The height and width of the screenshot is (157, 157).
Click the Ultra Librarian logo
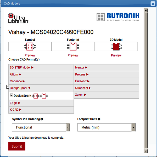[x=18, y=18]
